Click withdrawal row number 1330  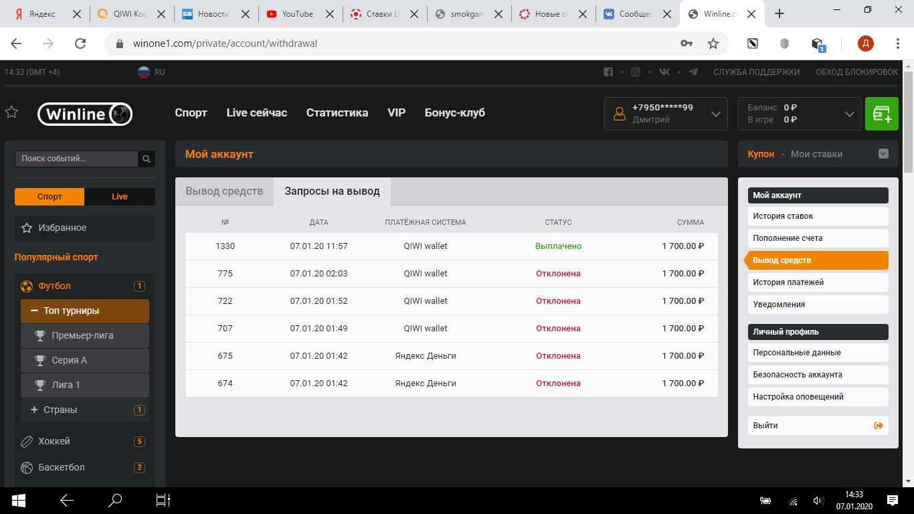tap(451, 246)
